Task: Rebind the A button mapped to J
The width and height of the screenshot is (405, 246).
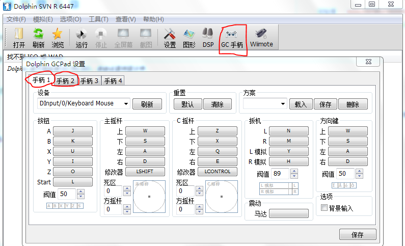Action: pyautogui.click(x=73, y=131)
